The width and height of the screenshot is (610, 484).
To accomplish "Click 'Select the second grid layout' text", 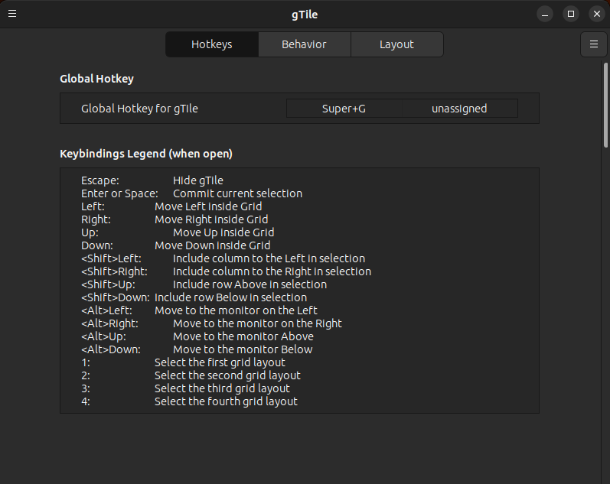I will point(227,376).
